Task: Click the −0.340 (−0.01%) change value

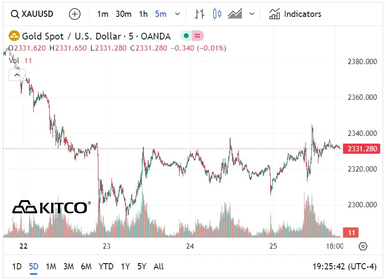Action: (198, 48)
